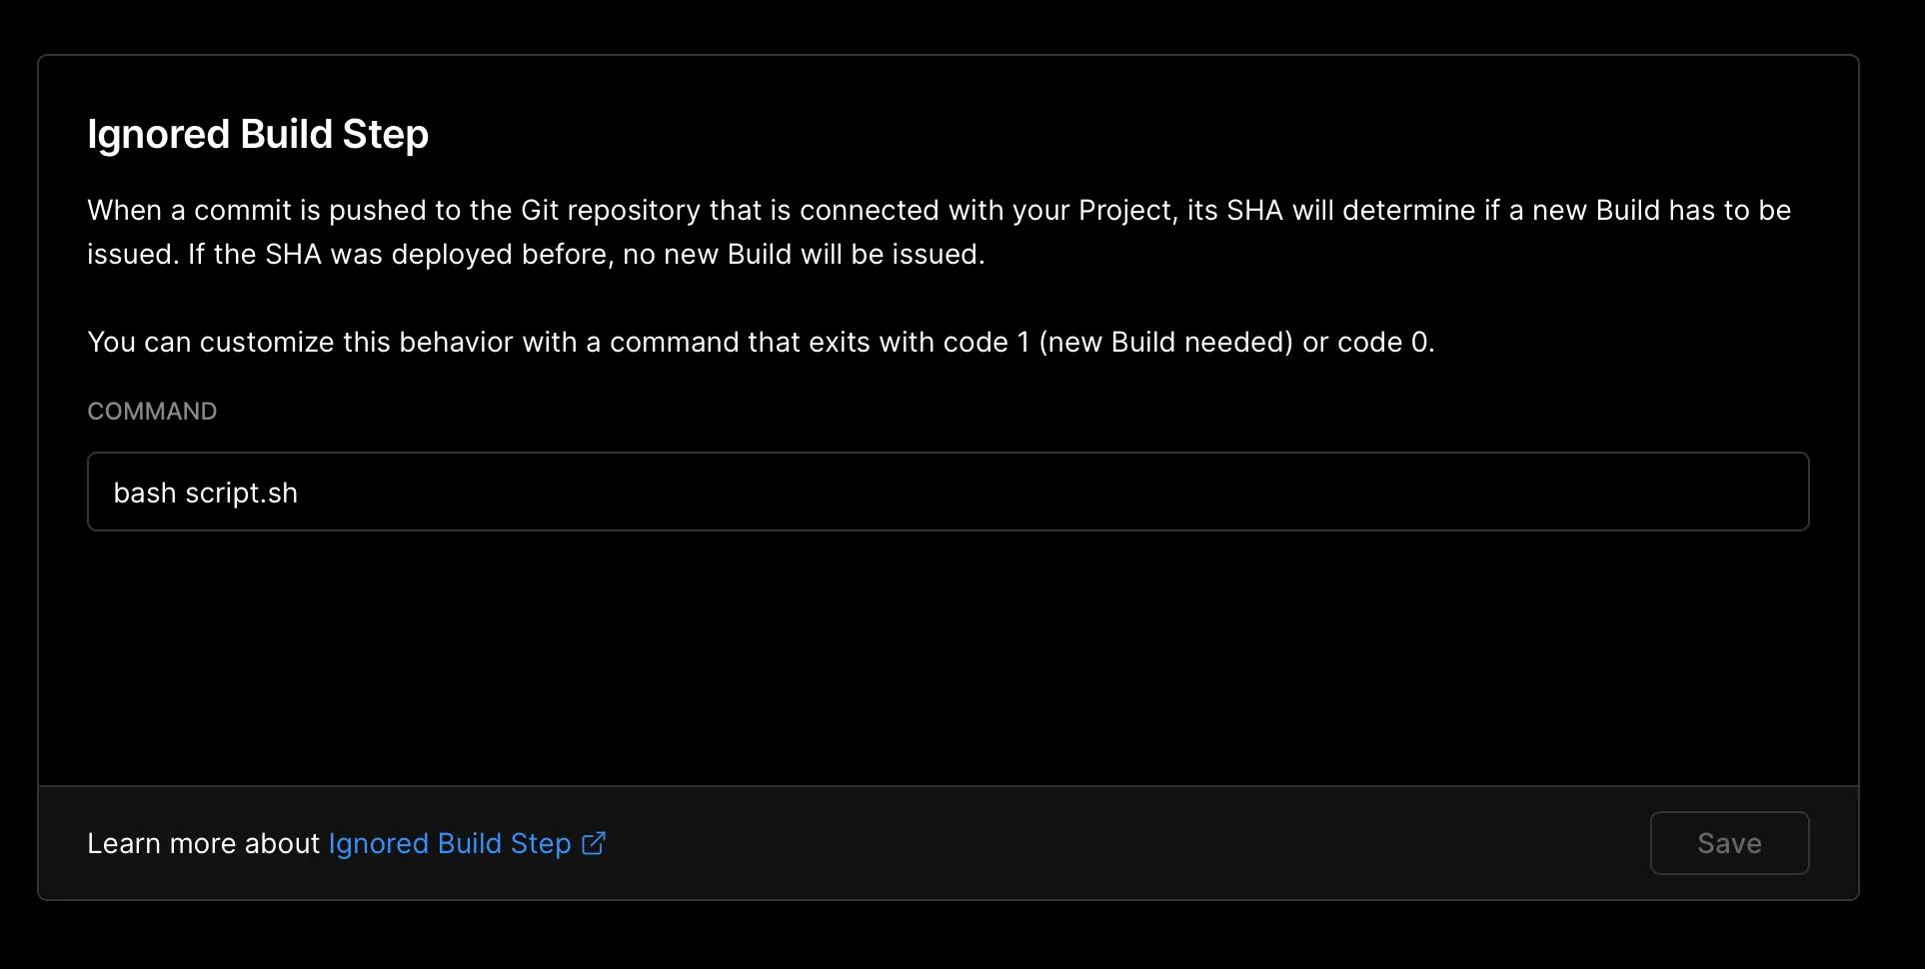This screenshot has width=1925, height=969.
Task: Click the 'Learn more about' text line
Action: [204, 843]
